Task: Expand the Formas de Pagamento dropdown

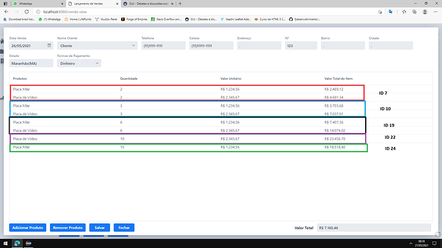Action: [79, 63]
